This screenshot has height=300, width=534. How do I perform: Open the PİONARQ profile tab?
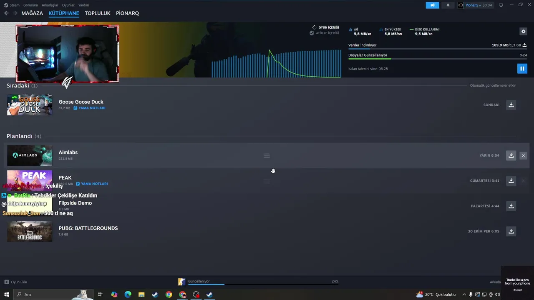pos(127,13)
